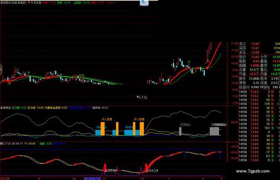The image size is (280, 180).
Task: Click the 大盘资金进场 0.00 readout
Action: [x=56, y=108]
